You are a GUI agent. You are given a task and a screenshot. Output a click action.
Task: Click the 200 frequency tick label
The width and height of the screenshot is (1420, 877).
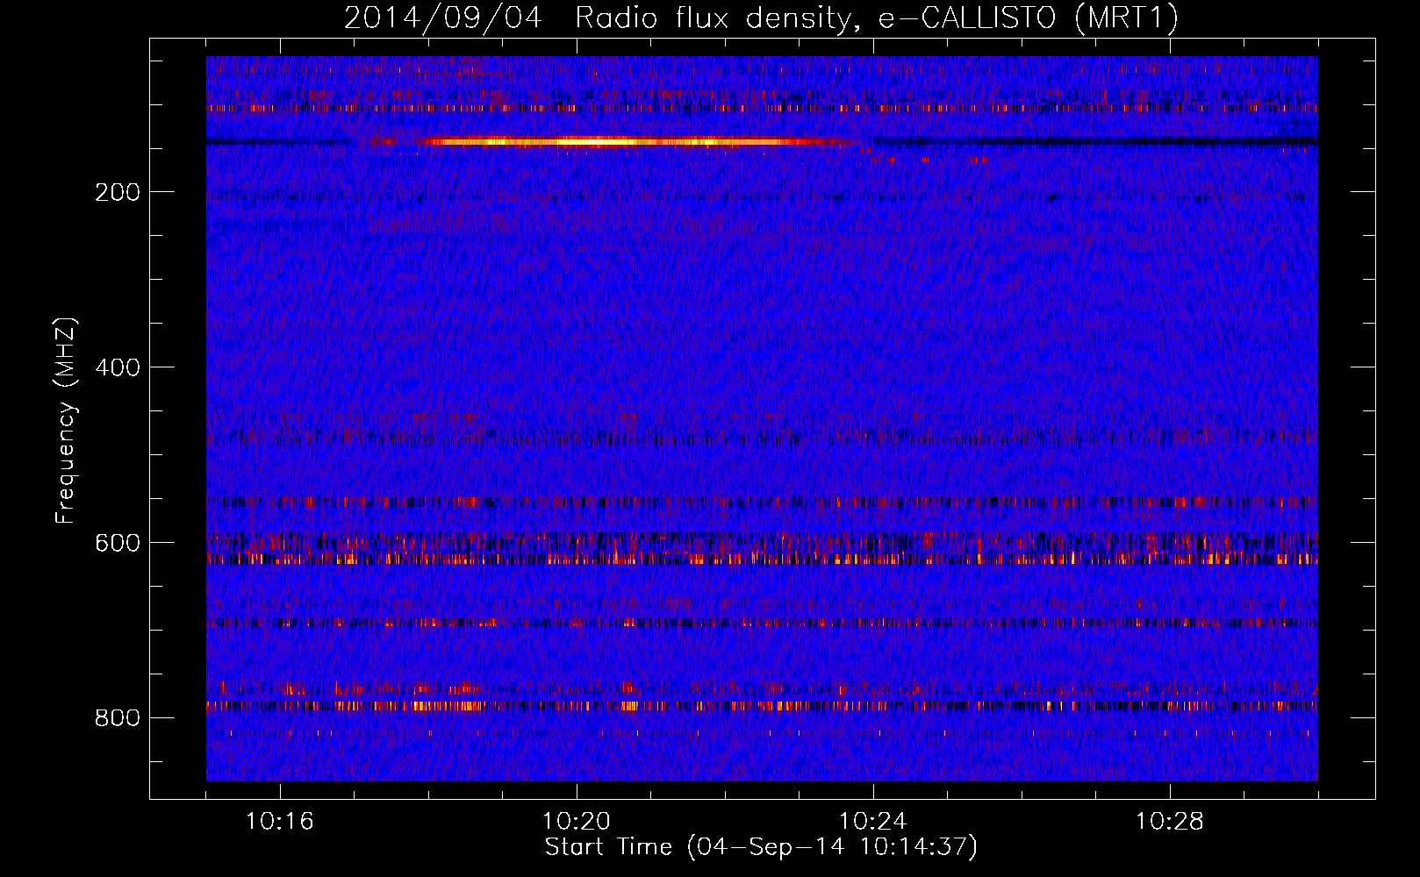(118, 192)
